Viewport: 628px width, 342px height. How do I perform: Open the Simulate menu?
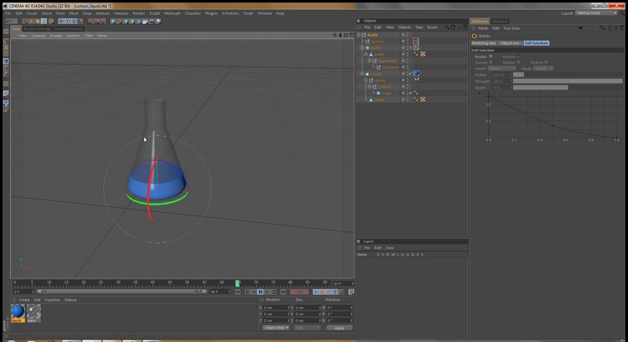click(x=121, y=13)
